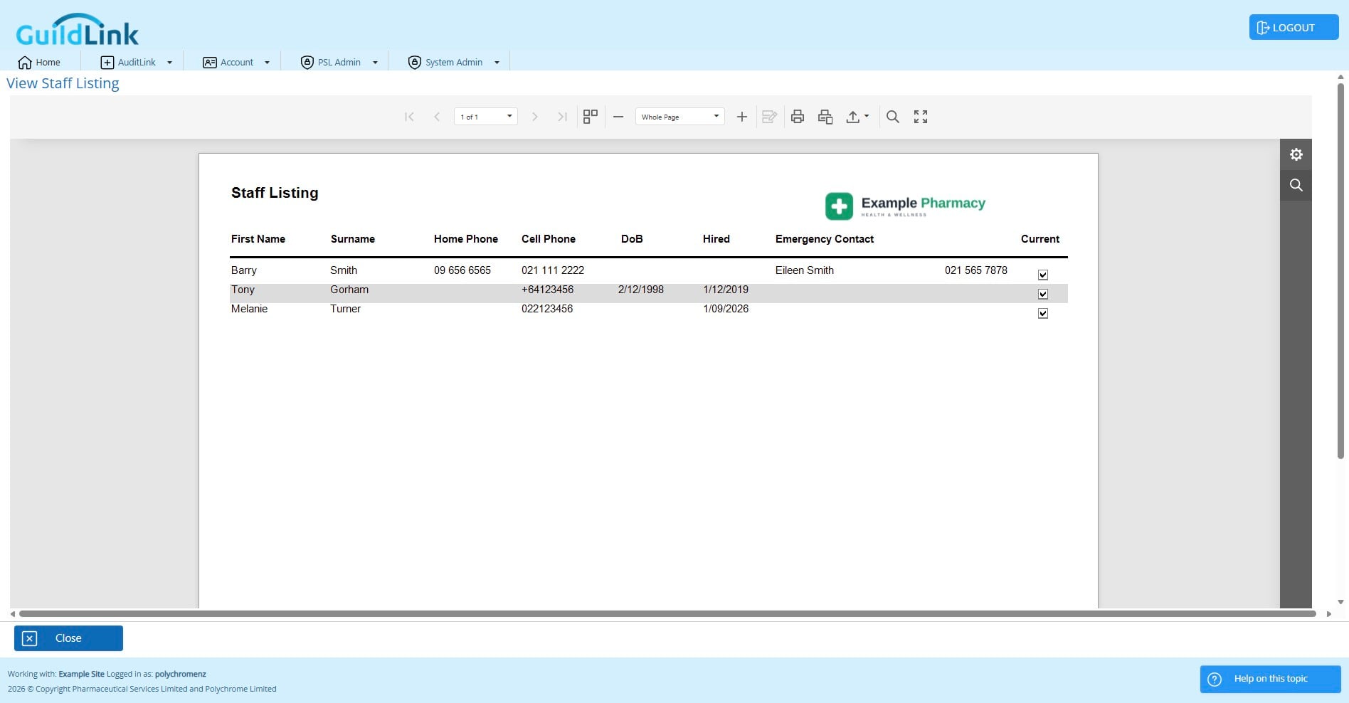Select the phone number 021 565 7878
This screenshot has height=703, width=1349.
click(x=976, y=270)
